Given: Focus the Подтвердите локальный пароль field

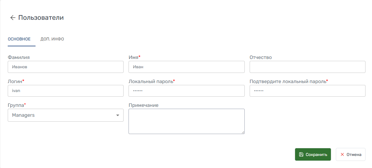Looking at the screenshot, I should tap(307, 91).
